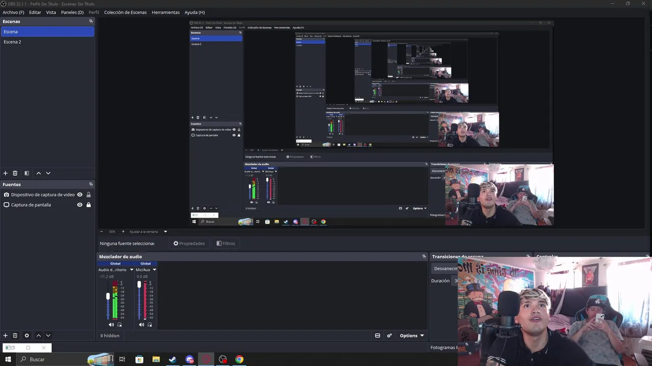
Task: Open the Desvanecimiento transition dropdown
Action: 445,268
